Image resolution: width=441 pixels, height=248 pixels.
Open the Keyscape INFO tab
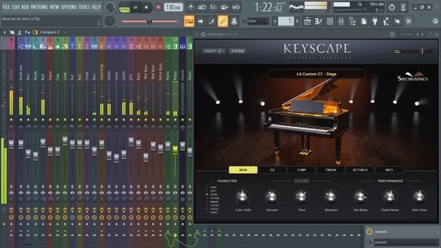coord(389,170)
